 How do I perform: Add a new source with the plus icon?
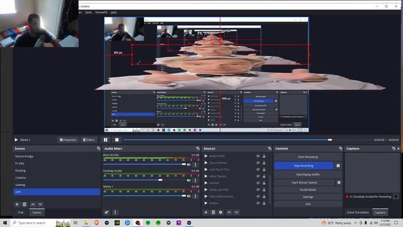pyautogui.click(x=206, y=212)
